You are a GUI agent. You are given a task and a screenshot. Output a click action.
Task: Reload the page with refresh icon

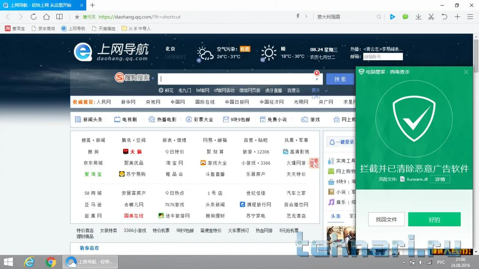pyautogui.click(x=34, y=17)
